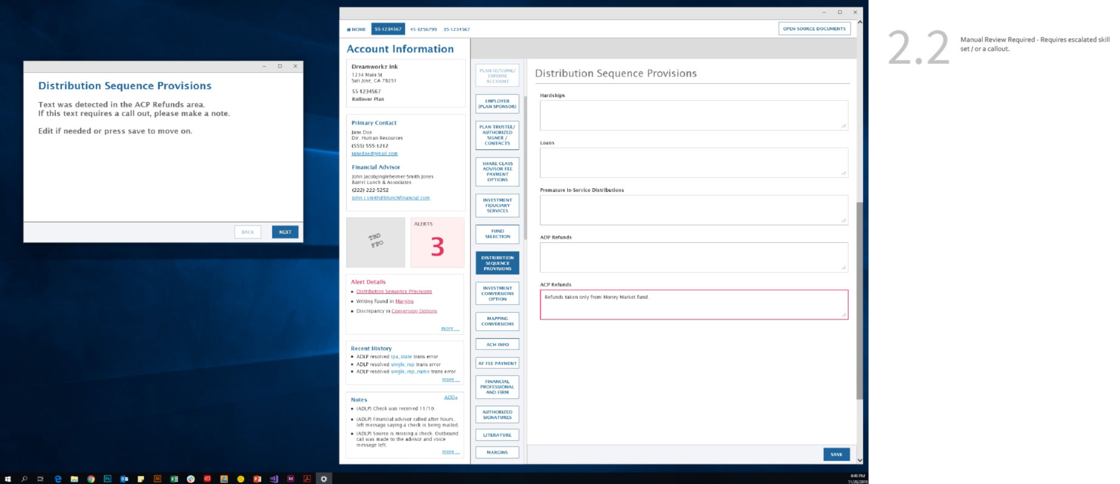The width and height of the screenshot is (1120, 484).
Task: Expand more entries under Recent History
Action: (x=449, y=380)
